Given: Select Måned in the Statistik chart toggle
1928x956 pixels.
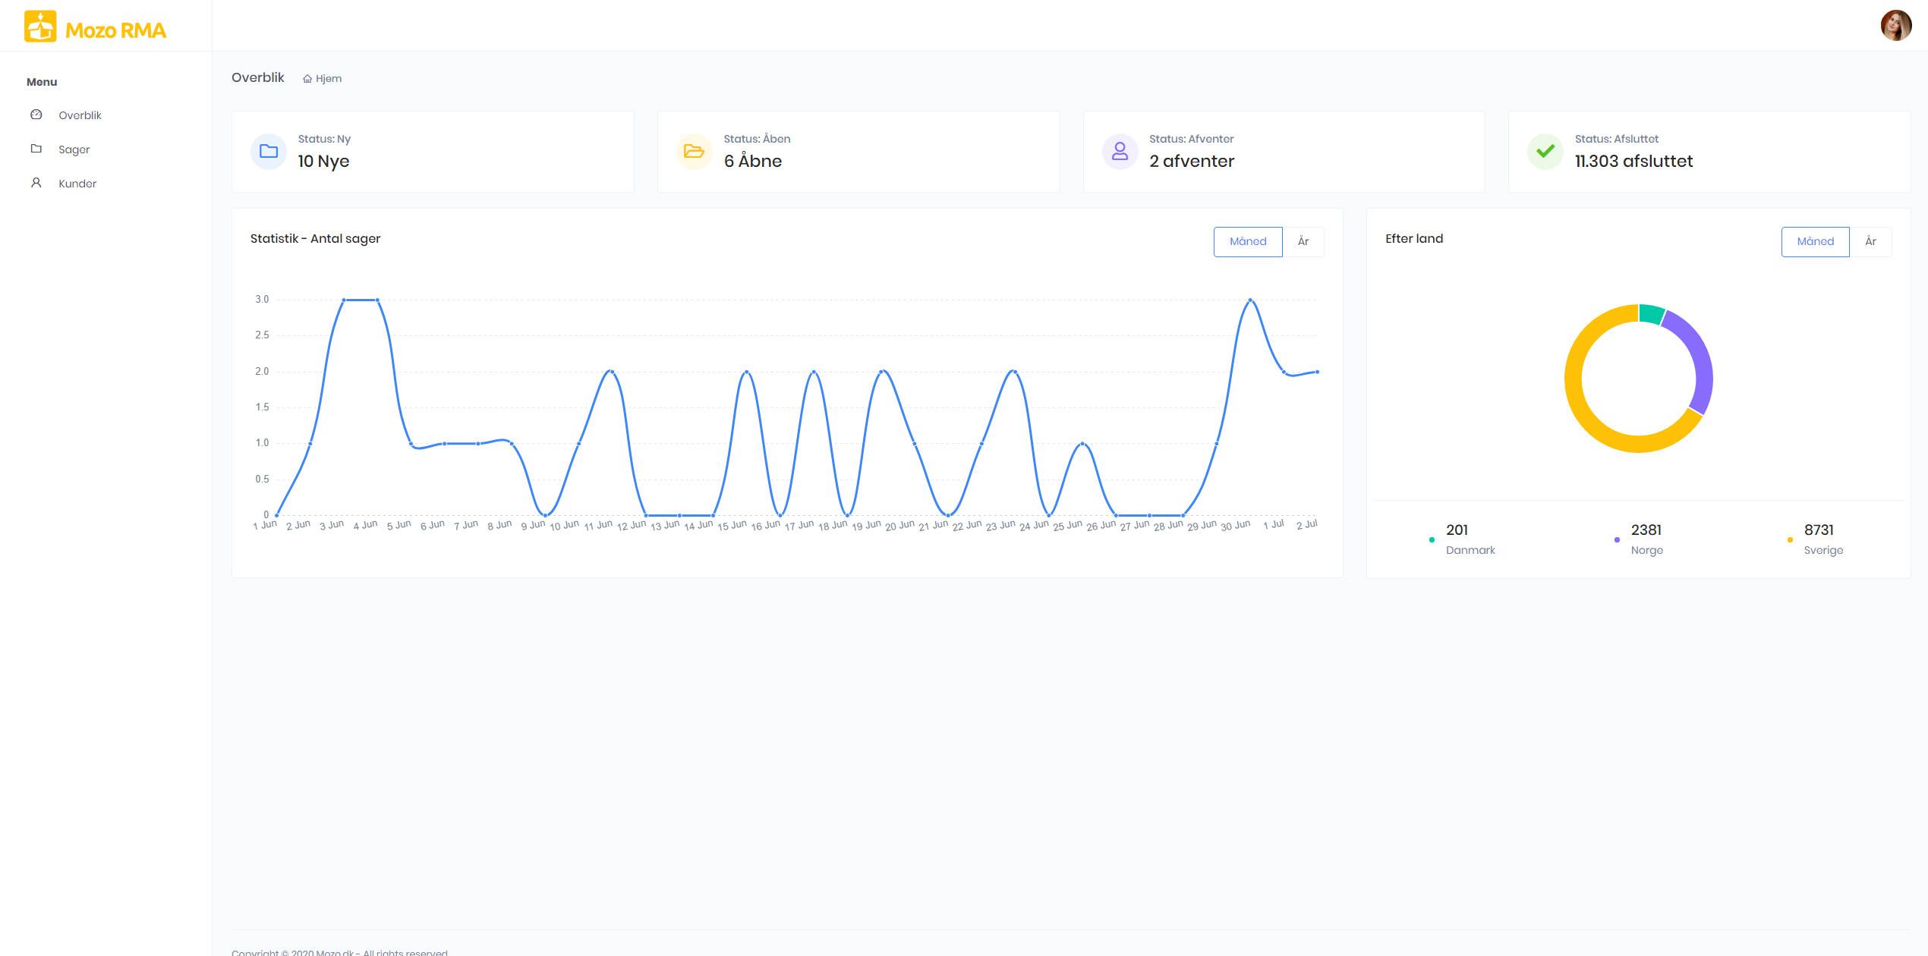Looking at the screenshot, I should [x=1247, y=241].
